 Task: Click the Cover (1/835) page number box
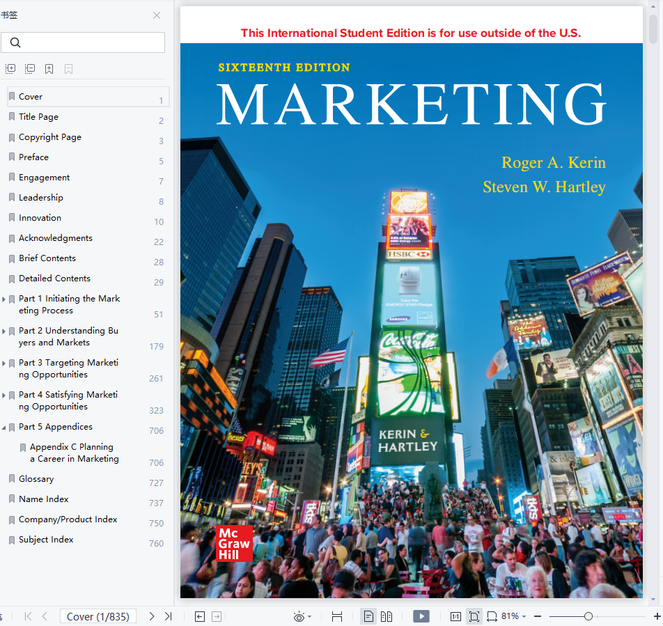point(97,617)
